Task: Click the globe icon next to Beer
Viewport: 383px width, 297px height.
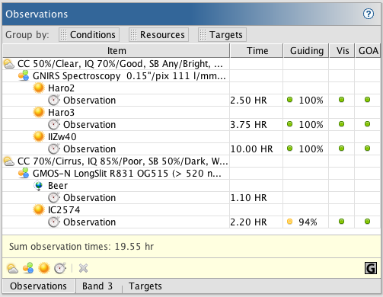Action: [x=39, y=186]
